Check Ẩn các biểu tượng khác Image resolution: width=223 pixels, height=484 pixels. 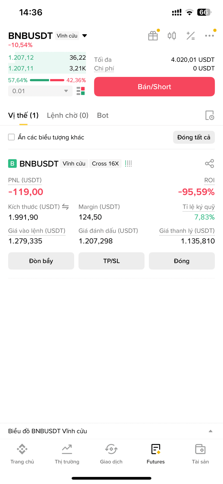tap(11, 137)
